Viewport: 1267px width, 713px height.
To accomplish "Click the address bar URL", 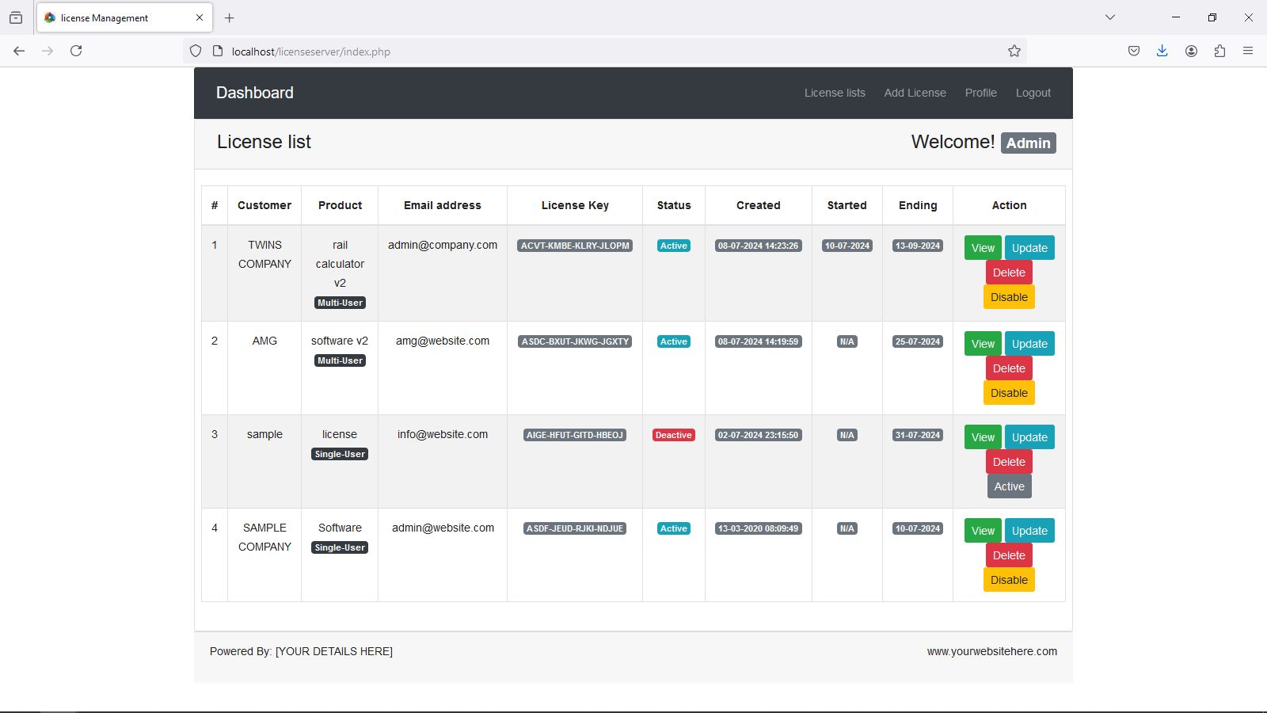I will [310, 51].
